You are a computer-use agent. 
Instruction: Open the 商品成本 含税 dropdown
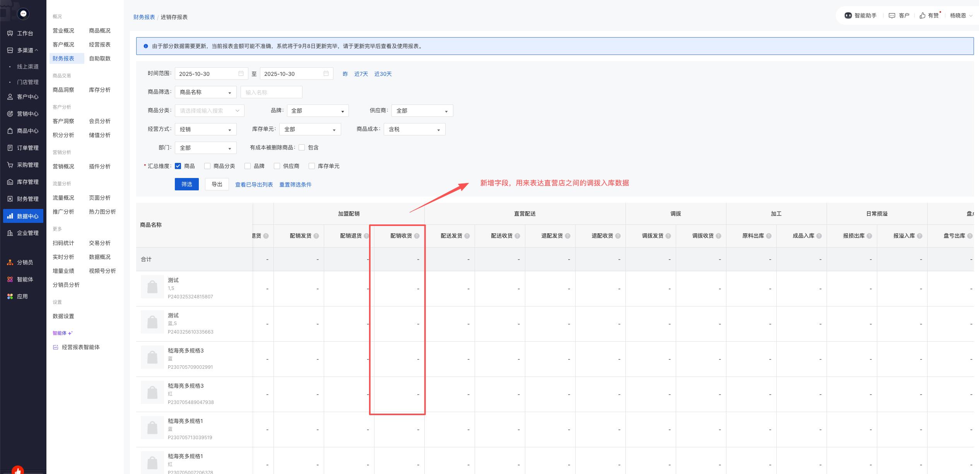(414, 129)
